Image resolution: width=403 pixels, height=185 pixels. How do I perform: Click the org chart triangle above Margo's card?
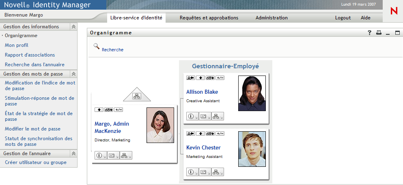(136, 96)
